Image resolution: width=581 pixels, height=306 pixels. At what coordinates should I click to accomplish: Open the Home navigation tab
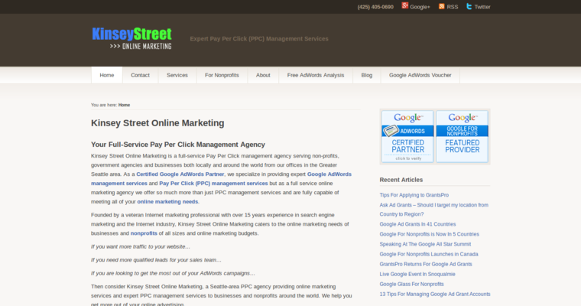(x=106, y=75)
